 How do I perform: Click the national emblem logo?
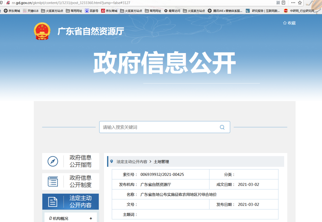pos(42,31)
